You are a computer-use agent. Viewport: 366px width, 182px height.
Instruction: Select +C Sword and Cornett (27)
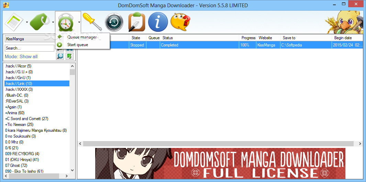pos(37,119)
